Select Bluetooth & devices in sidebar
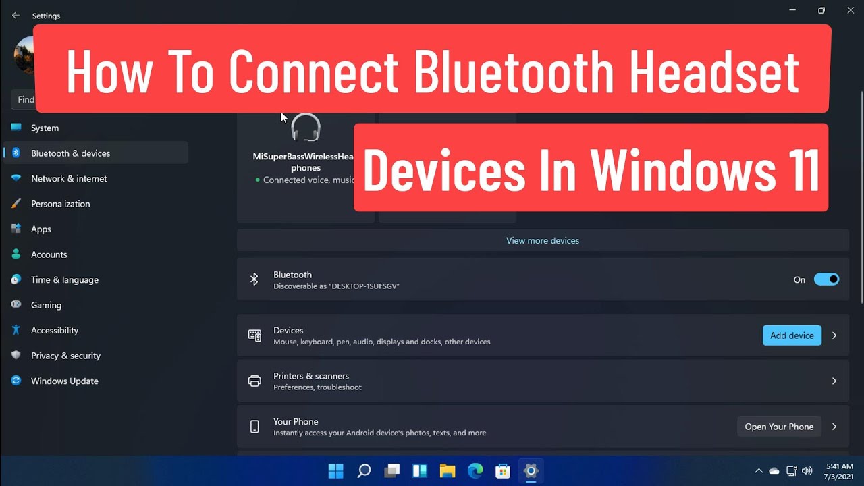The width and height of the screenshot is (864, 486). [95, 153]
